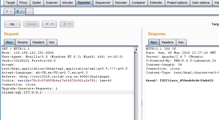Click the request scrollbar track
This screenshot has width=219, height=120.
[136, 86]
